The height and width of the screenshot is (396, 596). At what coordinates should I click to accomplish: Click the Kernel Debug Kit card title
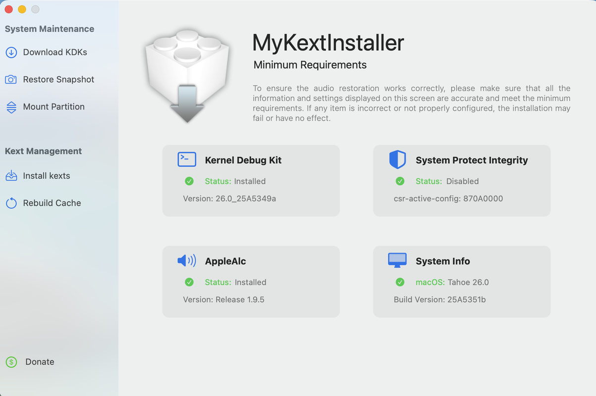point(243,160)
